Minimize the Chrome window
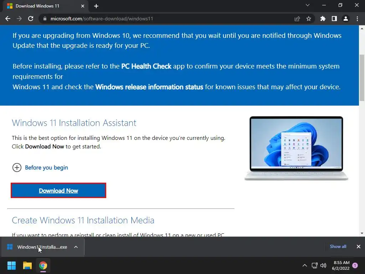Image resolution: width=365 pixels, height=274 pixels. click(324, 5)
